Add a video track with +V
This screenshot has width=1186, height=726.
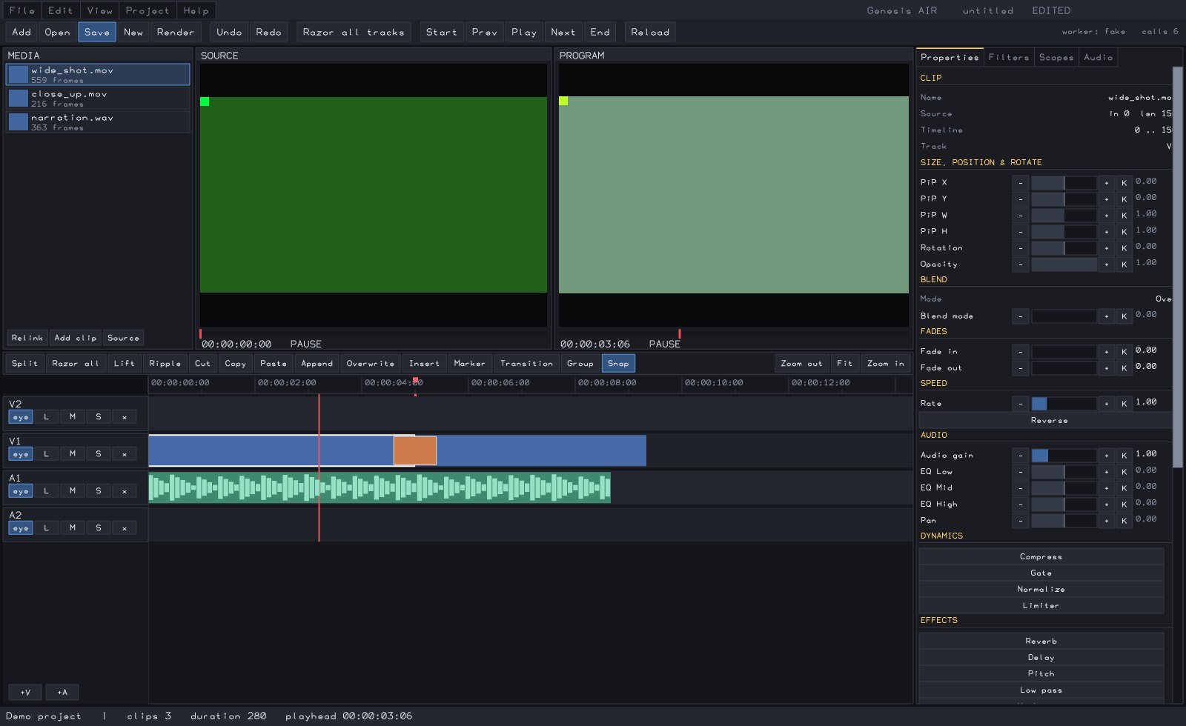point(26,693)
